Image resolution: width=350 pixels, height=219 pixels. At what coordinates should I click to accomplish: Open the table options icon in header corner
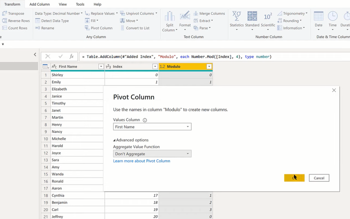point(46,66)
